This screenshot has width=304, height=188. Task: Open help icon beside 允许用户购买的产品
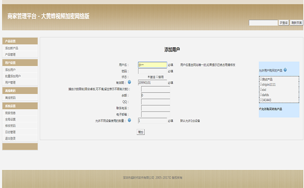click(x=285, y=70)
